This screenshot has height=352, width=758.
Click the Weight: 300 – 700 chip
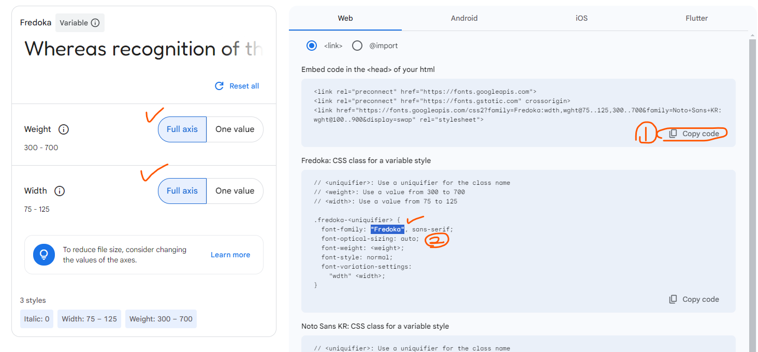tap(161, 319)
